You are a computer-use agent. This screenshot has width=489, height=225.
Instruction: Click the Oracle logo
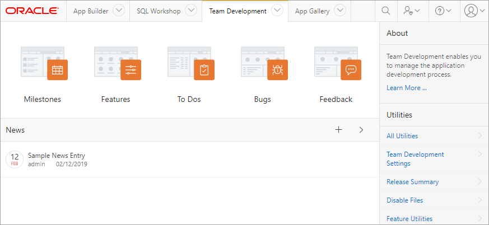[x=31, y=11]
